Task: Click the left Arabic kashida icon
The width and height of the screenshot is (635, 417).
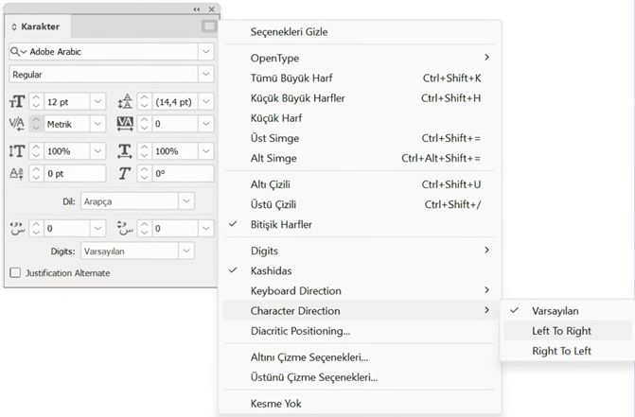Action: tap(17, 229)
